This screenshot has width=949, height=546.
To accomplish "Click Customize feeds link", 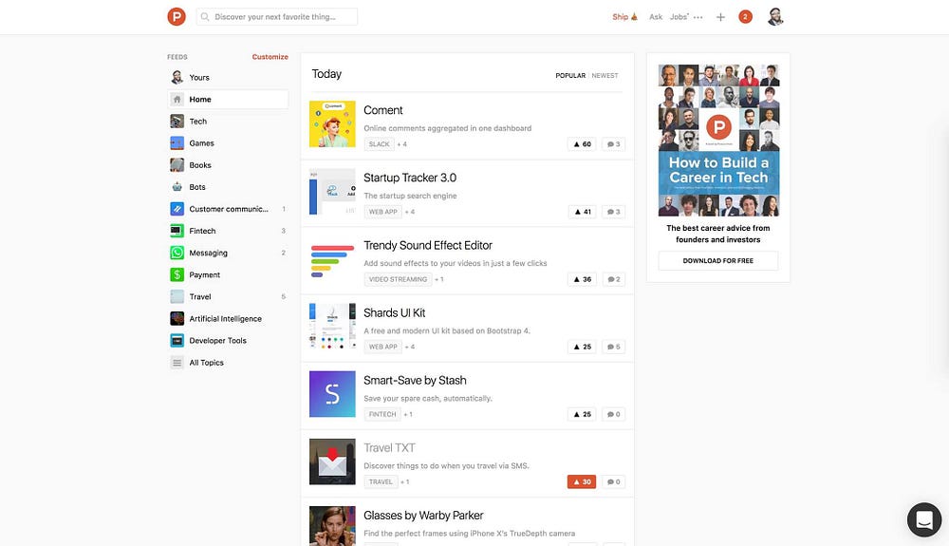I will [270, 57].
